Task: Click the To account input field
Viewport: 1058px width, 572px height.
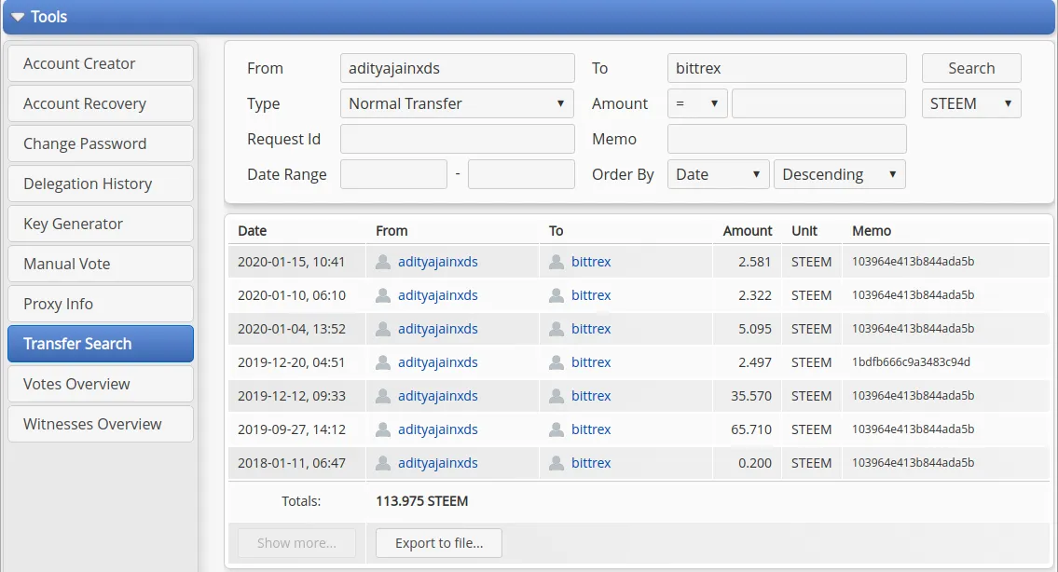Action: pyautogui.click(x=787, y=68)
